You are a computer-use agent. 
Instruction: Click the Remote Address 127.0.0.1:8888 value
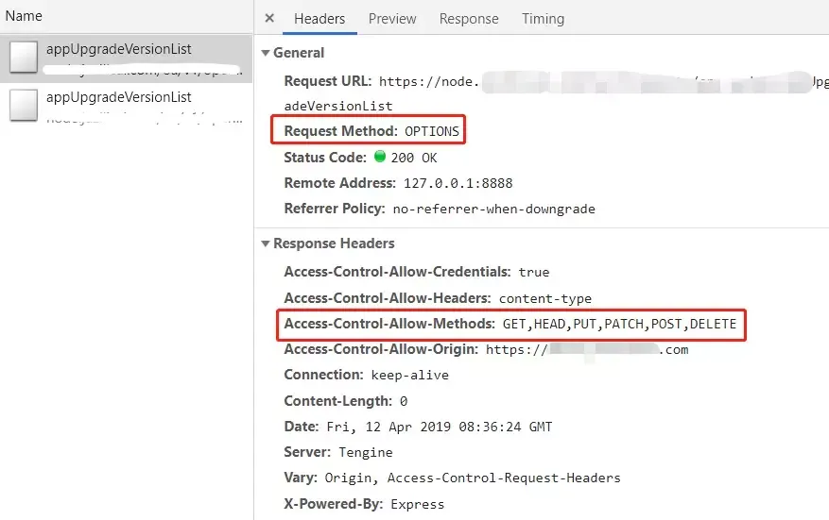point(458,183)
